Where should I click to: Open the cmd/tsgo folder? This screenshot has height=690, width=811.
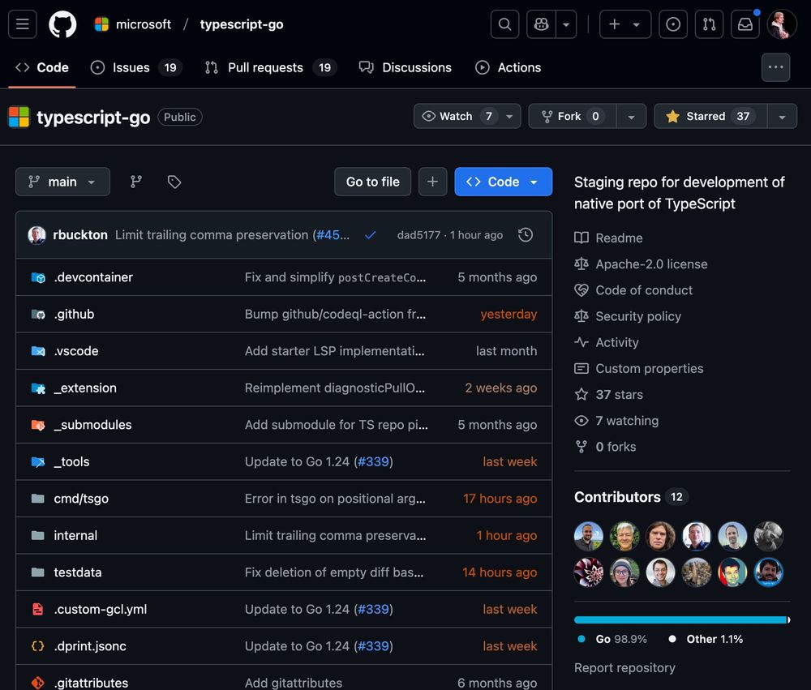click(x=81, y=499)
